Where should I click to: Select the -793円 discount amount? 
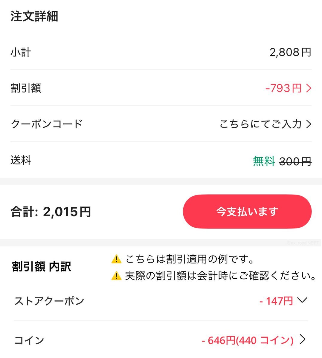click(283, 88)
